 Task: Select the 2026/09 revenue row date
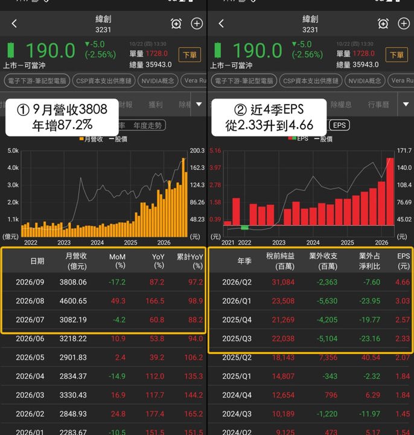(30, 282)
